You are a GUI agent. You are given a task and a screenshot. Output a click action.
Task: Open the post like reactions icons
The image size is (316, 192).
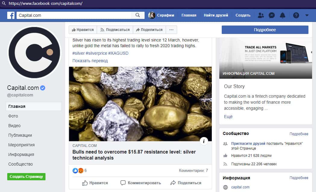(x=78, y=170)
